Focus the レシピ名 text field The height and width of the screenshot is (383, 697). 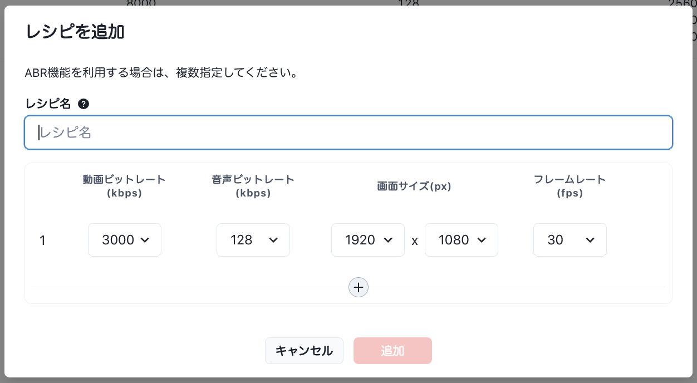pyautogui.click(x=348, y=132)
